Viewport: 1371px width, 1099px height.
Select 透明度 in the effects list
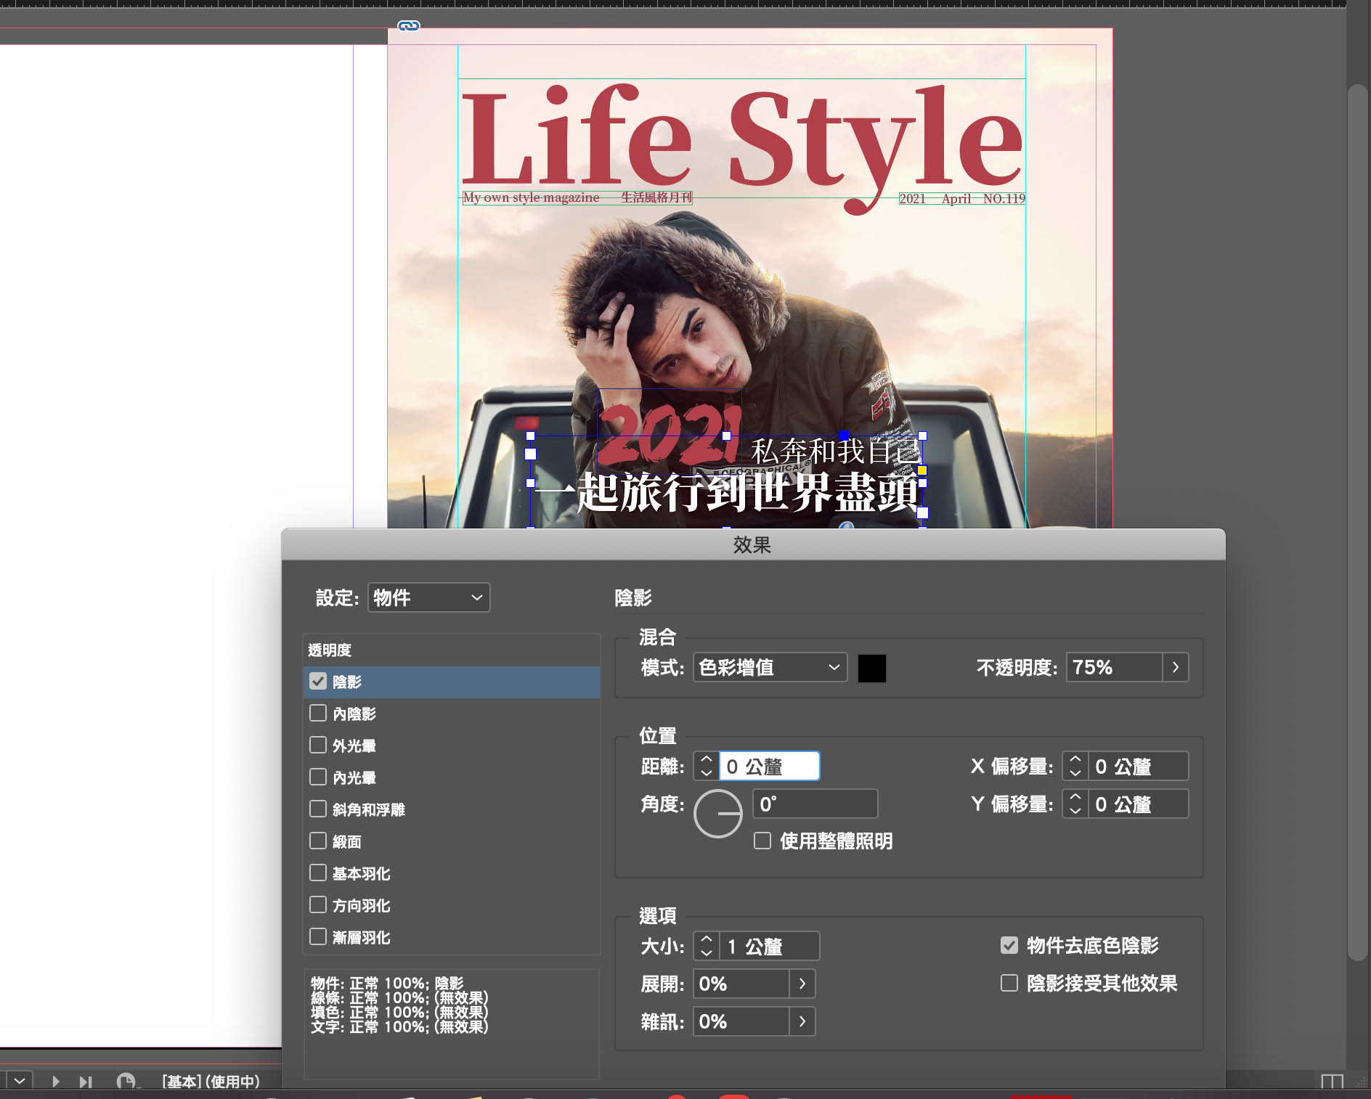[x=330, y=650]
